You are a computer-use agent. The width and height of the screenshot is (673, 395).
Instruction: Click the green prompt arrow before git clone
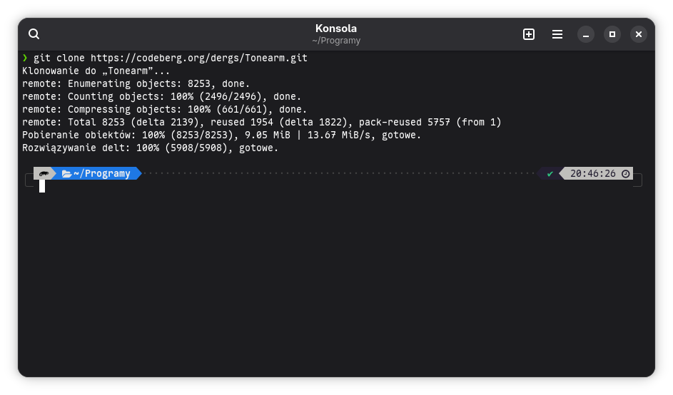coord(25,58)
